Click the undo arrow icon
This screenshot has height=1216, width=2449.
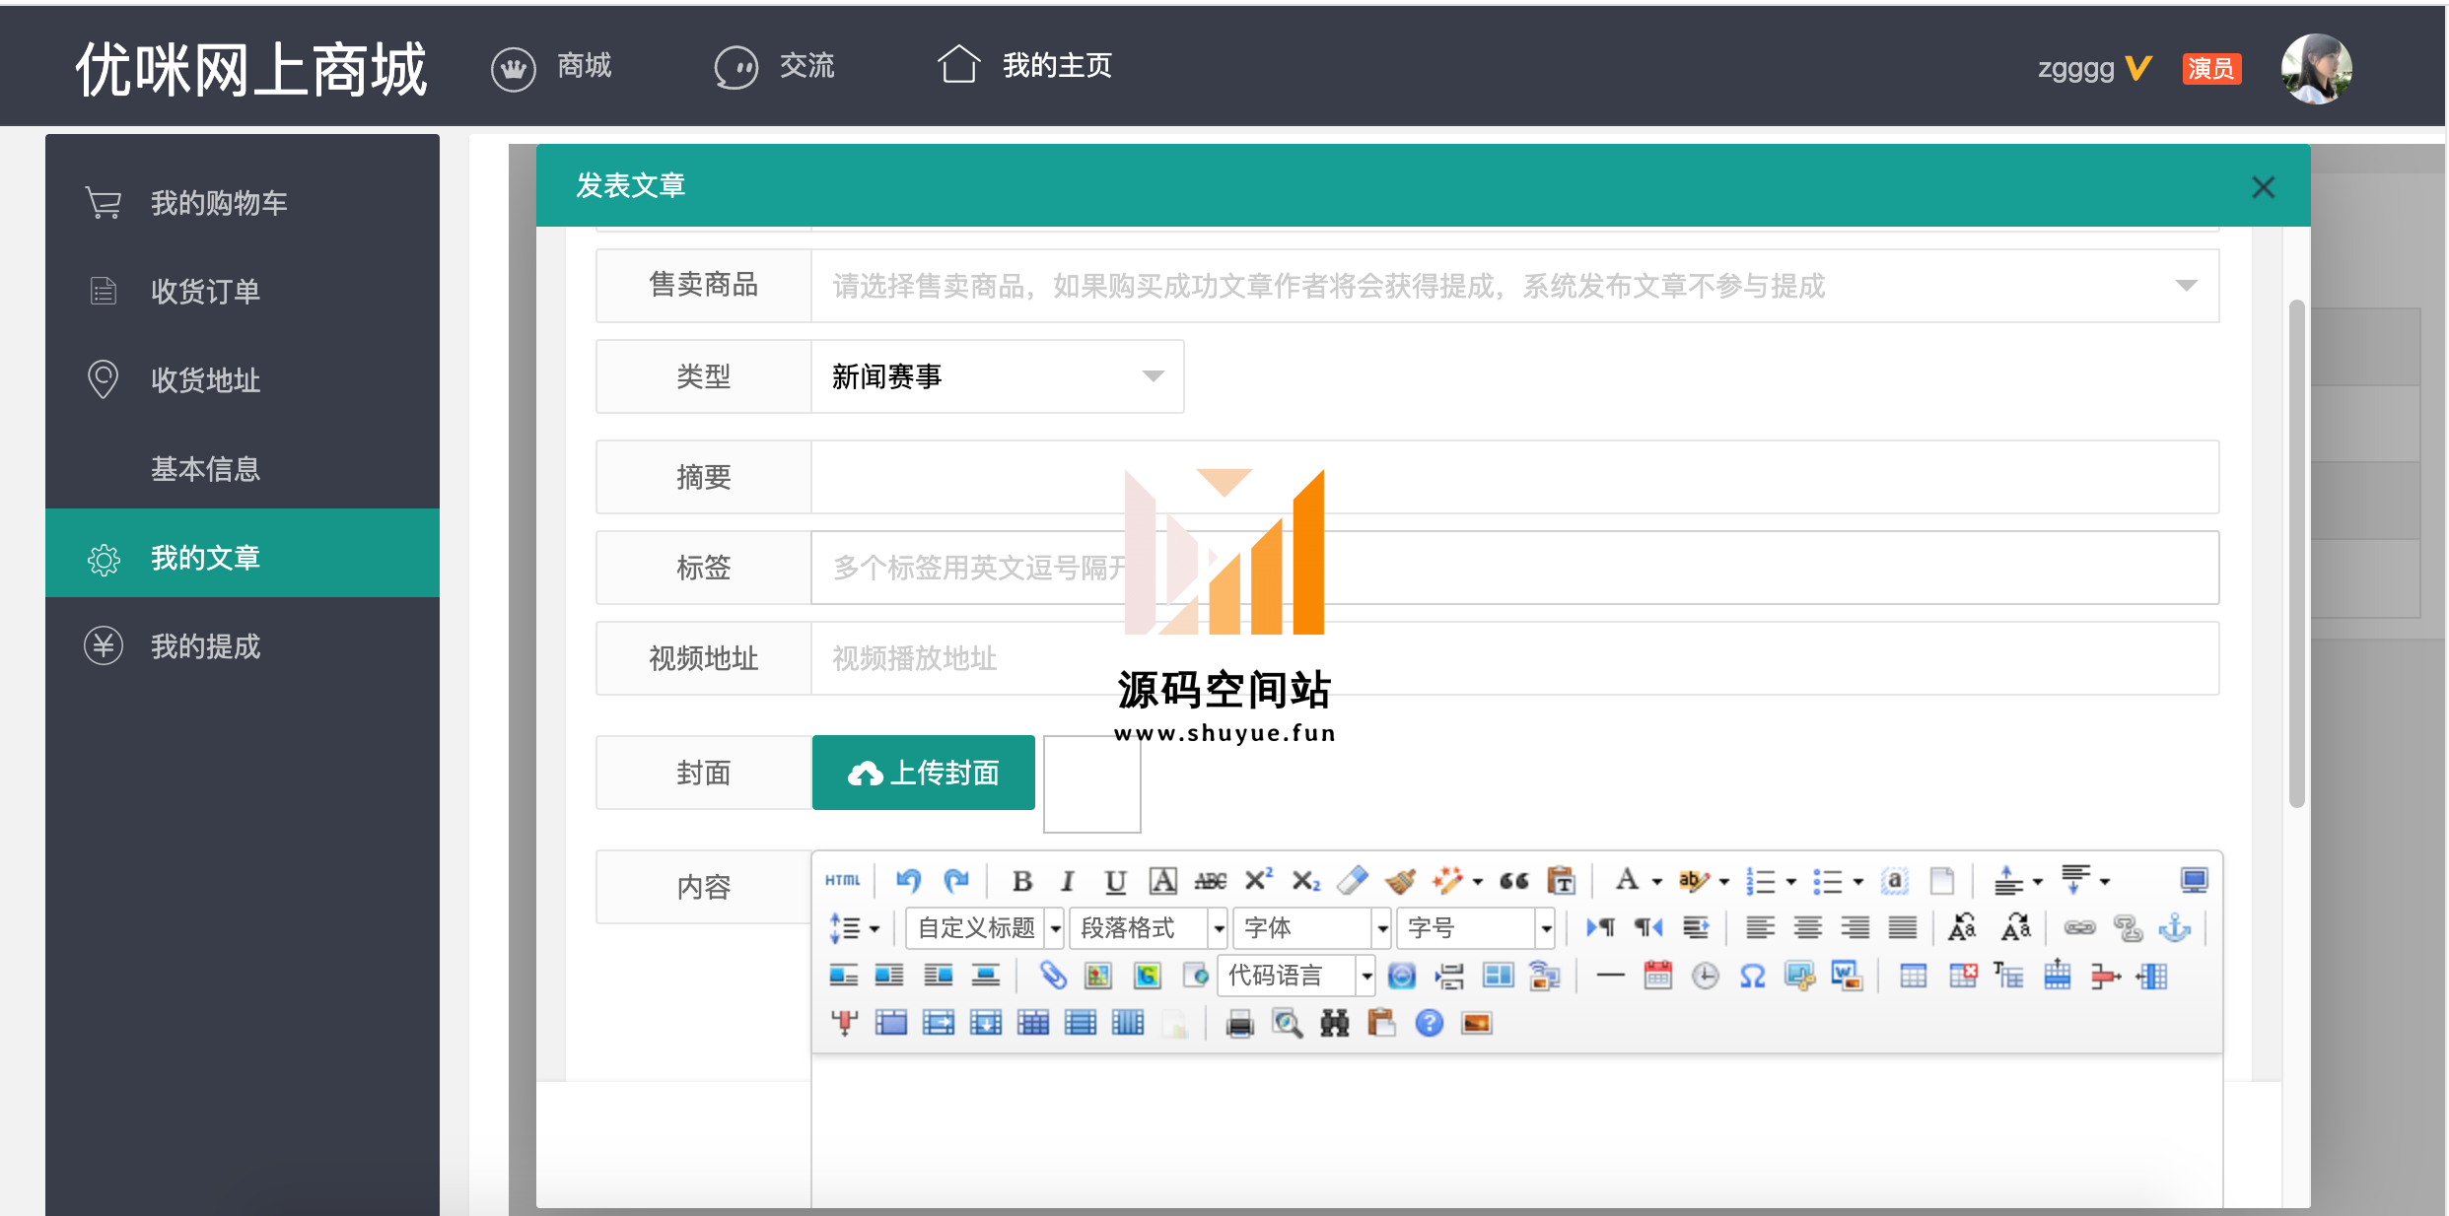pos(908,880)
